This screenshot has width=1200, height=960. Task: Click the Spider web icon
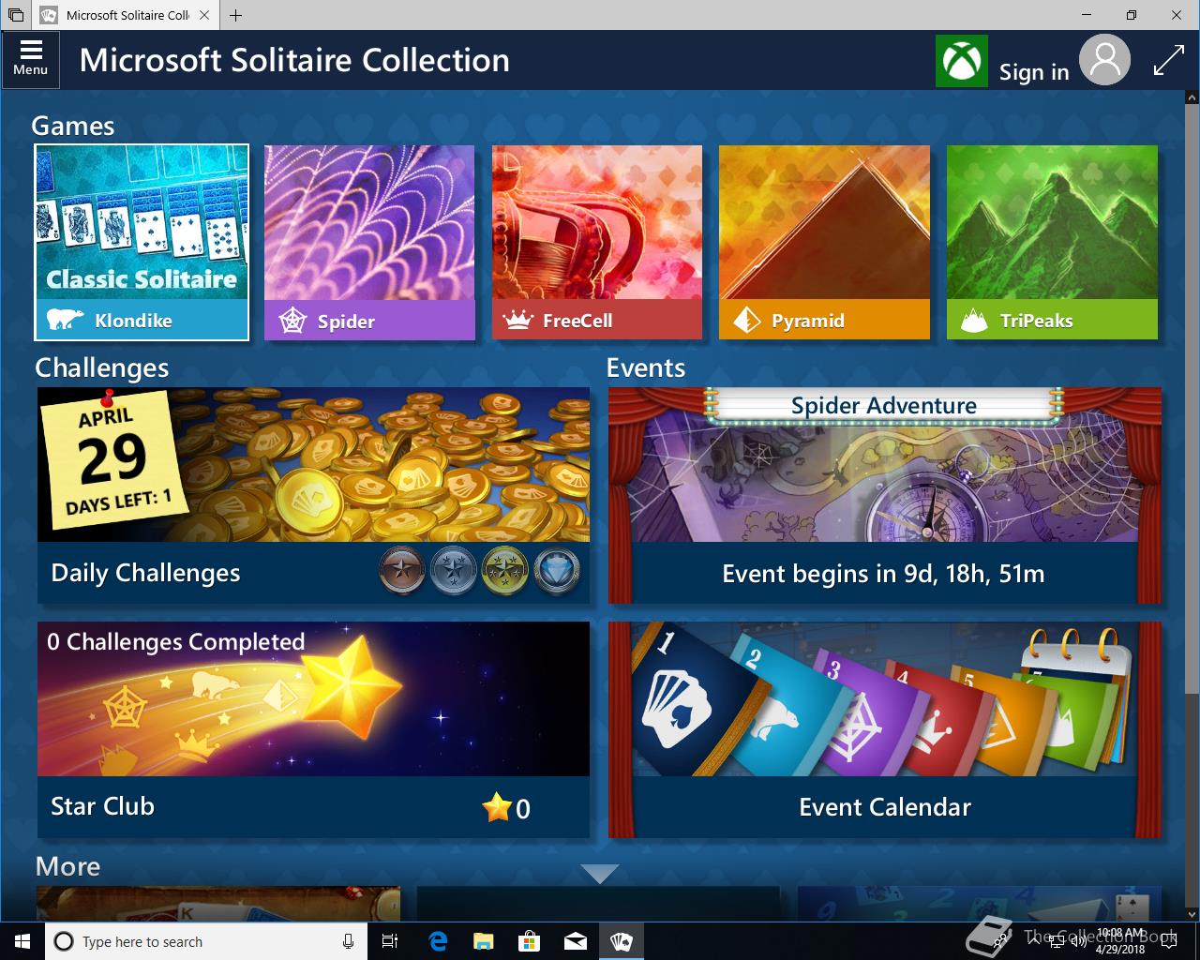(x=292, y=321)
